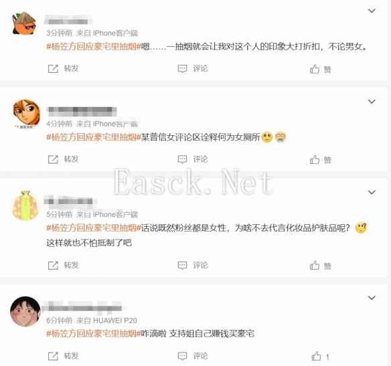The width and height of the screenshot is (391, 366).
Task: Click blurred username of fourth poster
Action: coord(83,308)
